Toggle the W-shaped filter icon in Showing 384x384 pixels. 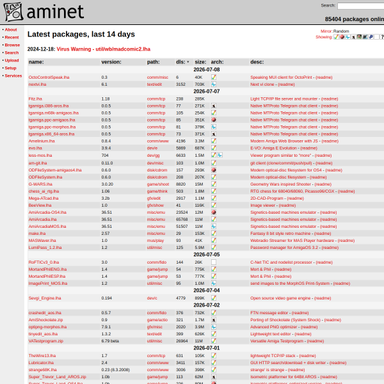365,37
